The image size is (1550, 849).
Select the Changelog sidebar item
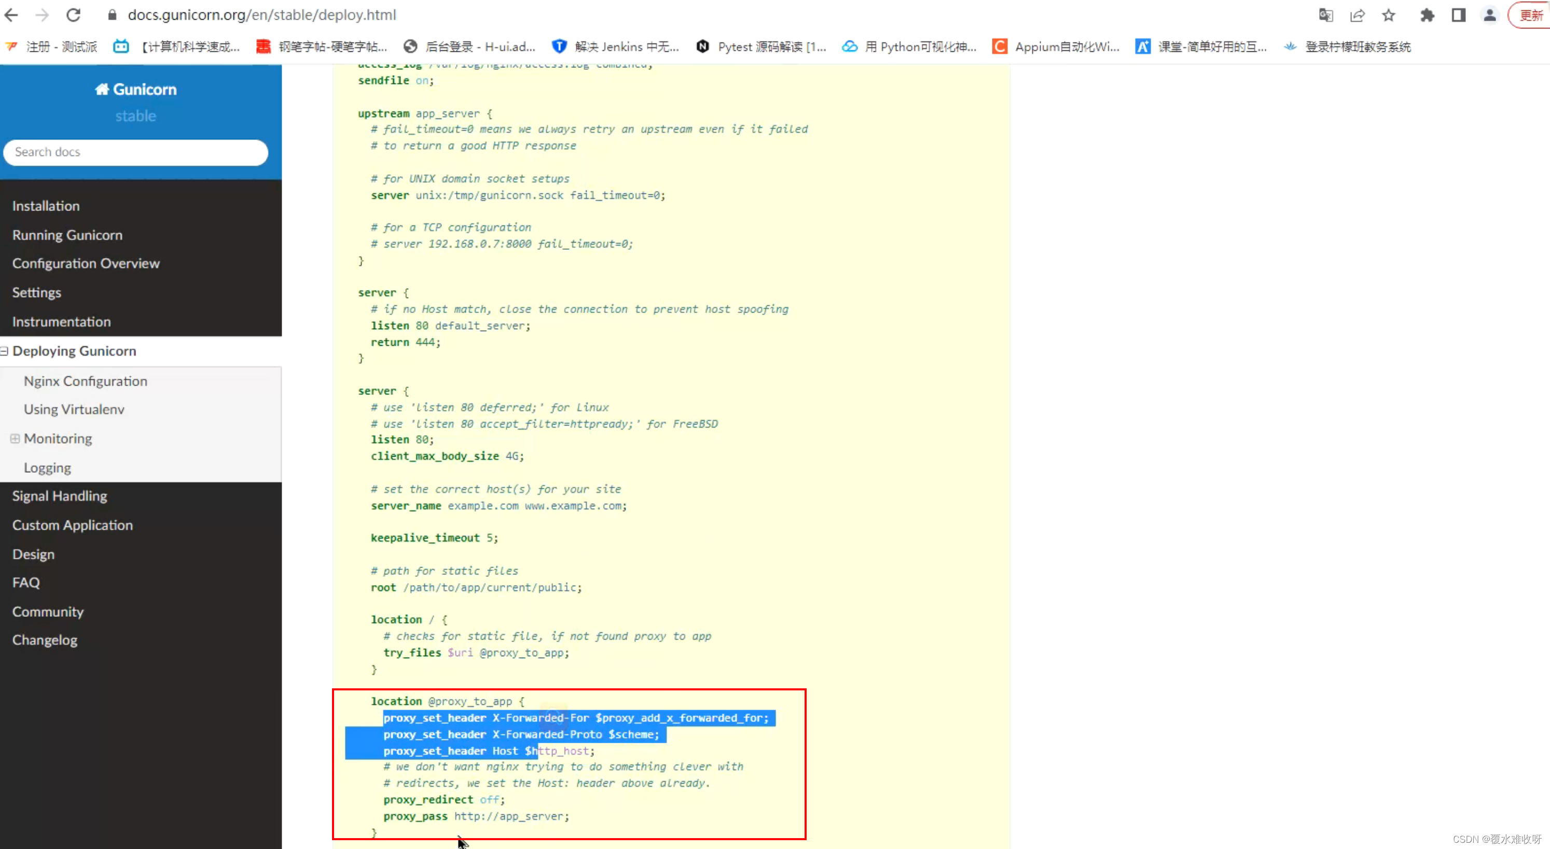[x=45, y=639]
